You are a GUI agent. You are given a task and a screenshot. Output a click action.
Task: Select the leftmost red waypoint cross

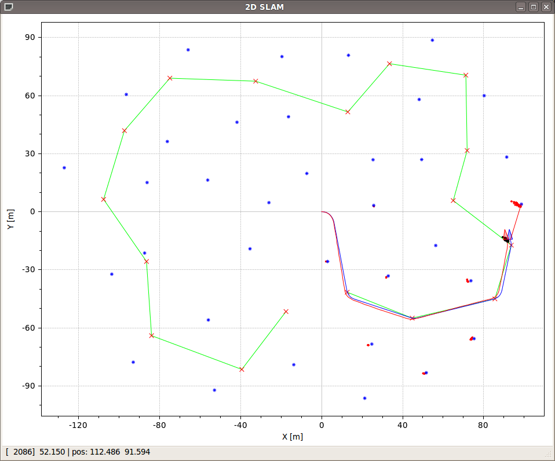tap(104, 199)
